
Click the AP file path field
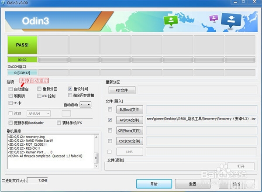pos(201,120)
